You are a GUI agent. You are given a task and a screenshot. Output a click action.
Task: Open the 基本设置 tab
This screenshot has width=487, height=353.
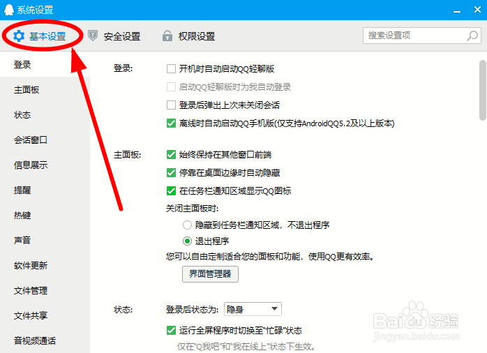[40, 36]
